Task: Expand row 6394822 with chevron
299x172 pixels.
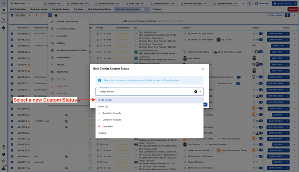Action: pyautogui.click(x=295, y=40)
